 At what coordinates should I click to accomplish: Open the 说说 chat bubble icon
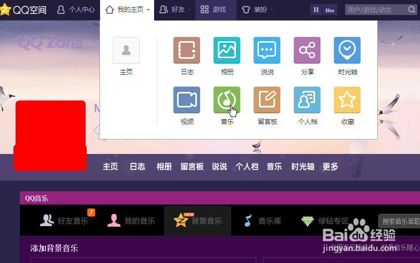[267, 50]
